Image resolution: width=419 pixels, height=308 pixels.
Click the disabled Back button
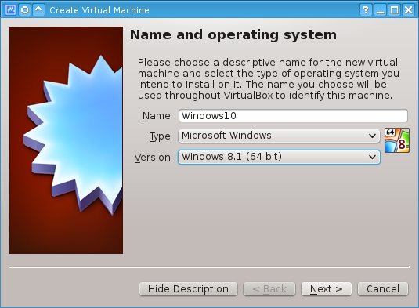(x=269, y=289)
